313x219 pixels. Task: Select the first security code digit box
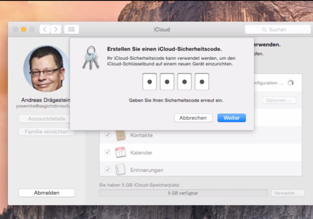coord(149,82)
